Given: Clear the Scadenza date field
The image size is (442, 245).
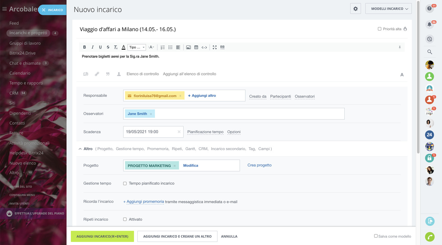Looking at the screenshot, I should 179,132.
